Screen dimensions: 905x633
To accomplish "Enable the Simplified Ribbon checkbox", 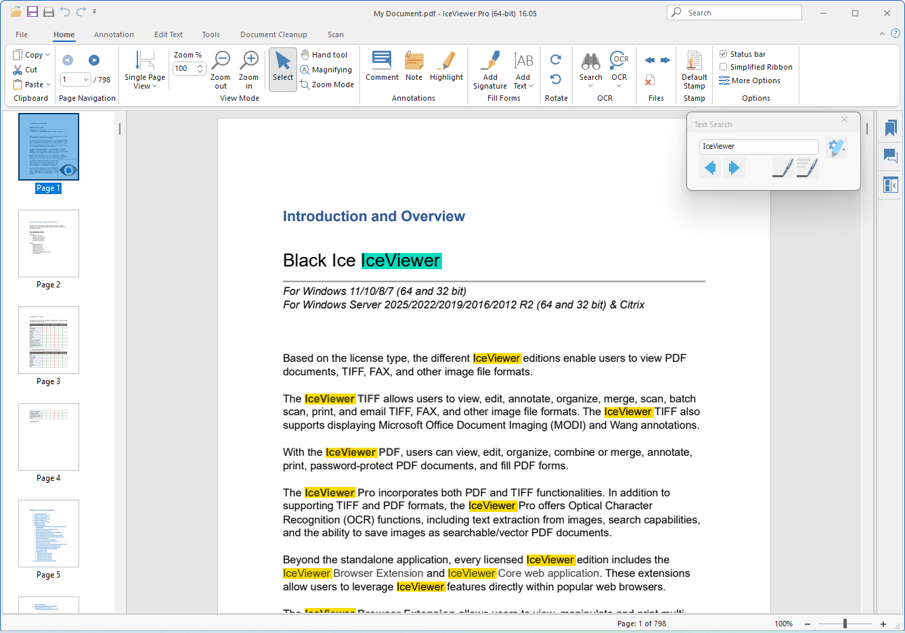I will pyautogui.click(x=724, y=67).
